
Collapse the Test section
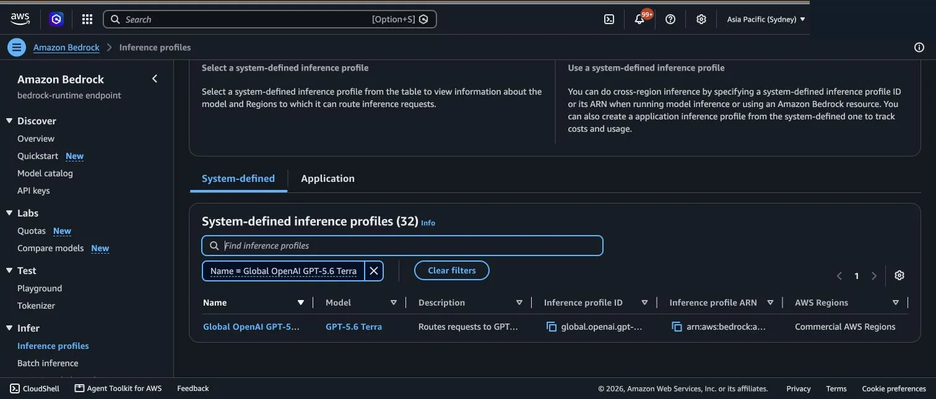(x=9, y=270)
